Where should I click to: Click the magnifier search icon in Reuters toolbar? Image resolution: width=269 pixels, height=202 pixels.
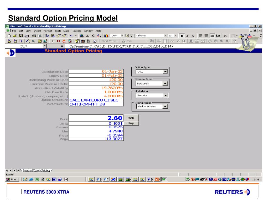pos(34,41)
